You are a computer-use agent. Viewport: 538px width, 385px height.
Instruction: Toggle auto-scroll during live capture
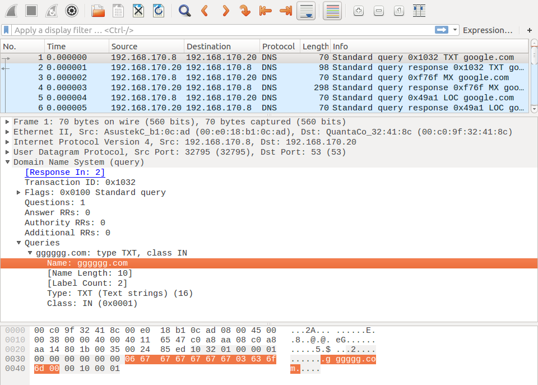[305, 10]
